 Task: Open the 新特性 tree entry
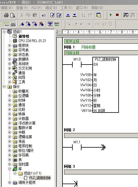tap(24, 36)
